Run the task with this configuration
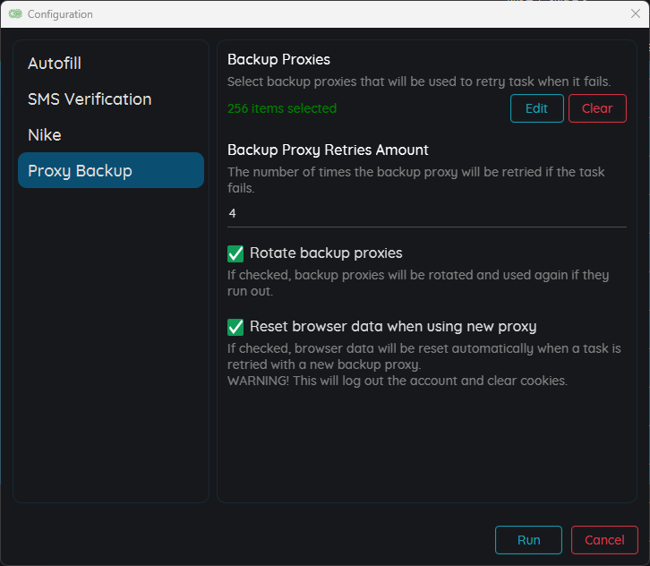 (x=528, y=540)
